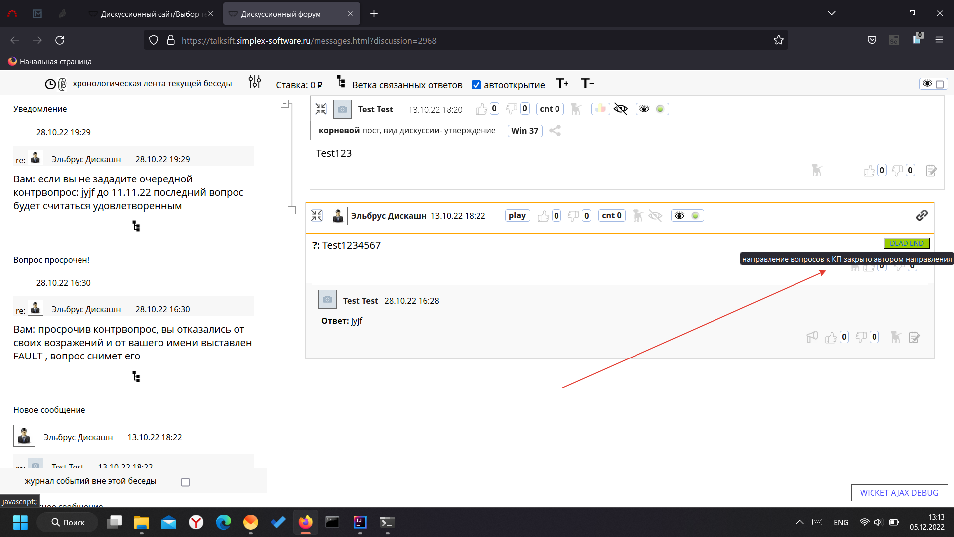Click cnt 0 button in Эльбрус Дискашн post
This screenshot has height=537, width=954.
coord(612,215)
